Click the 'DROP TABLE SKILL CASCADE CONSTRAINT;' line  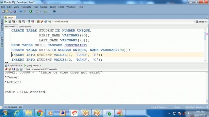tap(49, 45)
